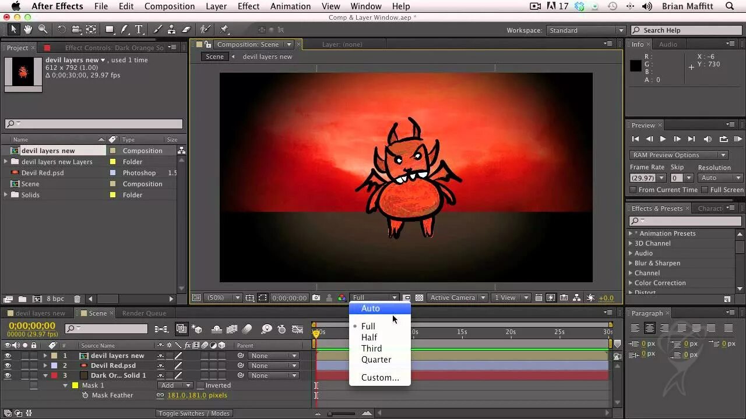
Task: Select the Selection arrow tool
Action: click(x=14, y=29)
